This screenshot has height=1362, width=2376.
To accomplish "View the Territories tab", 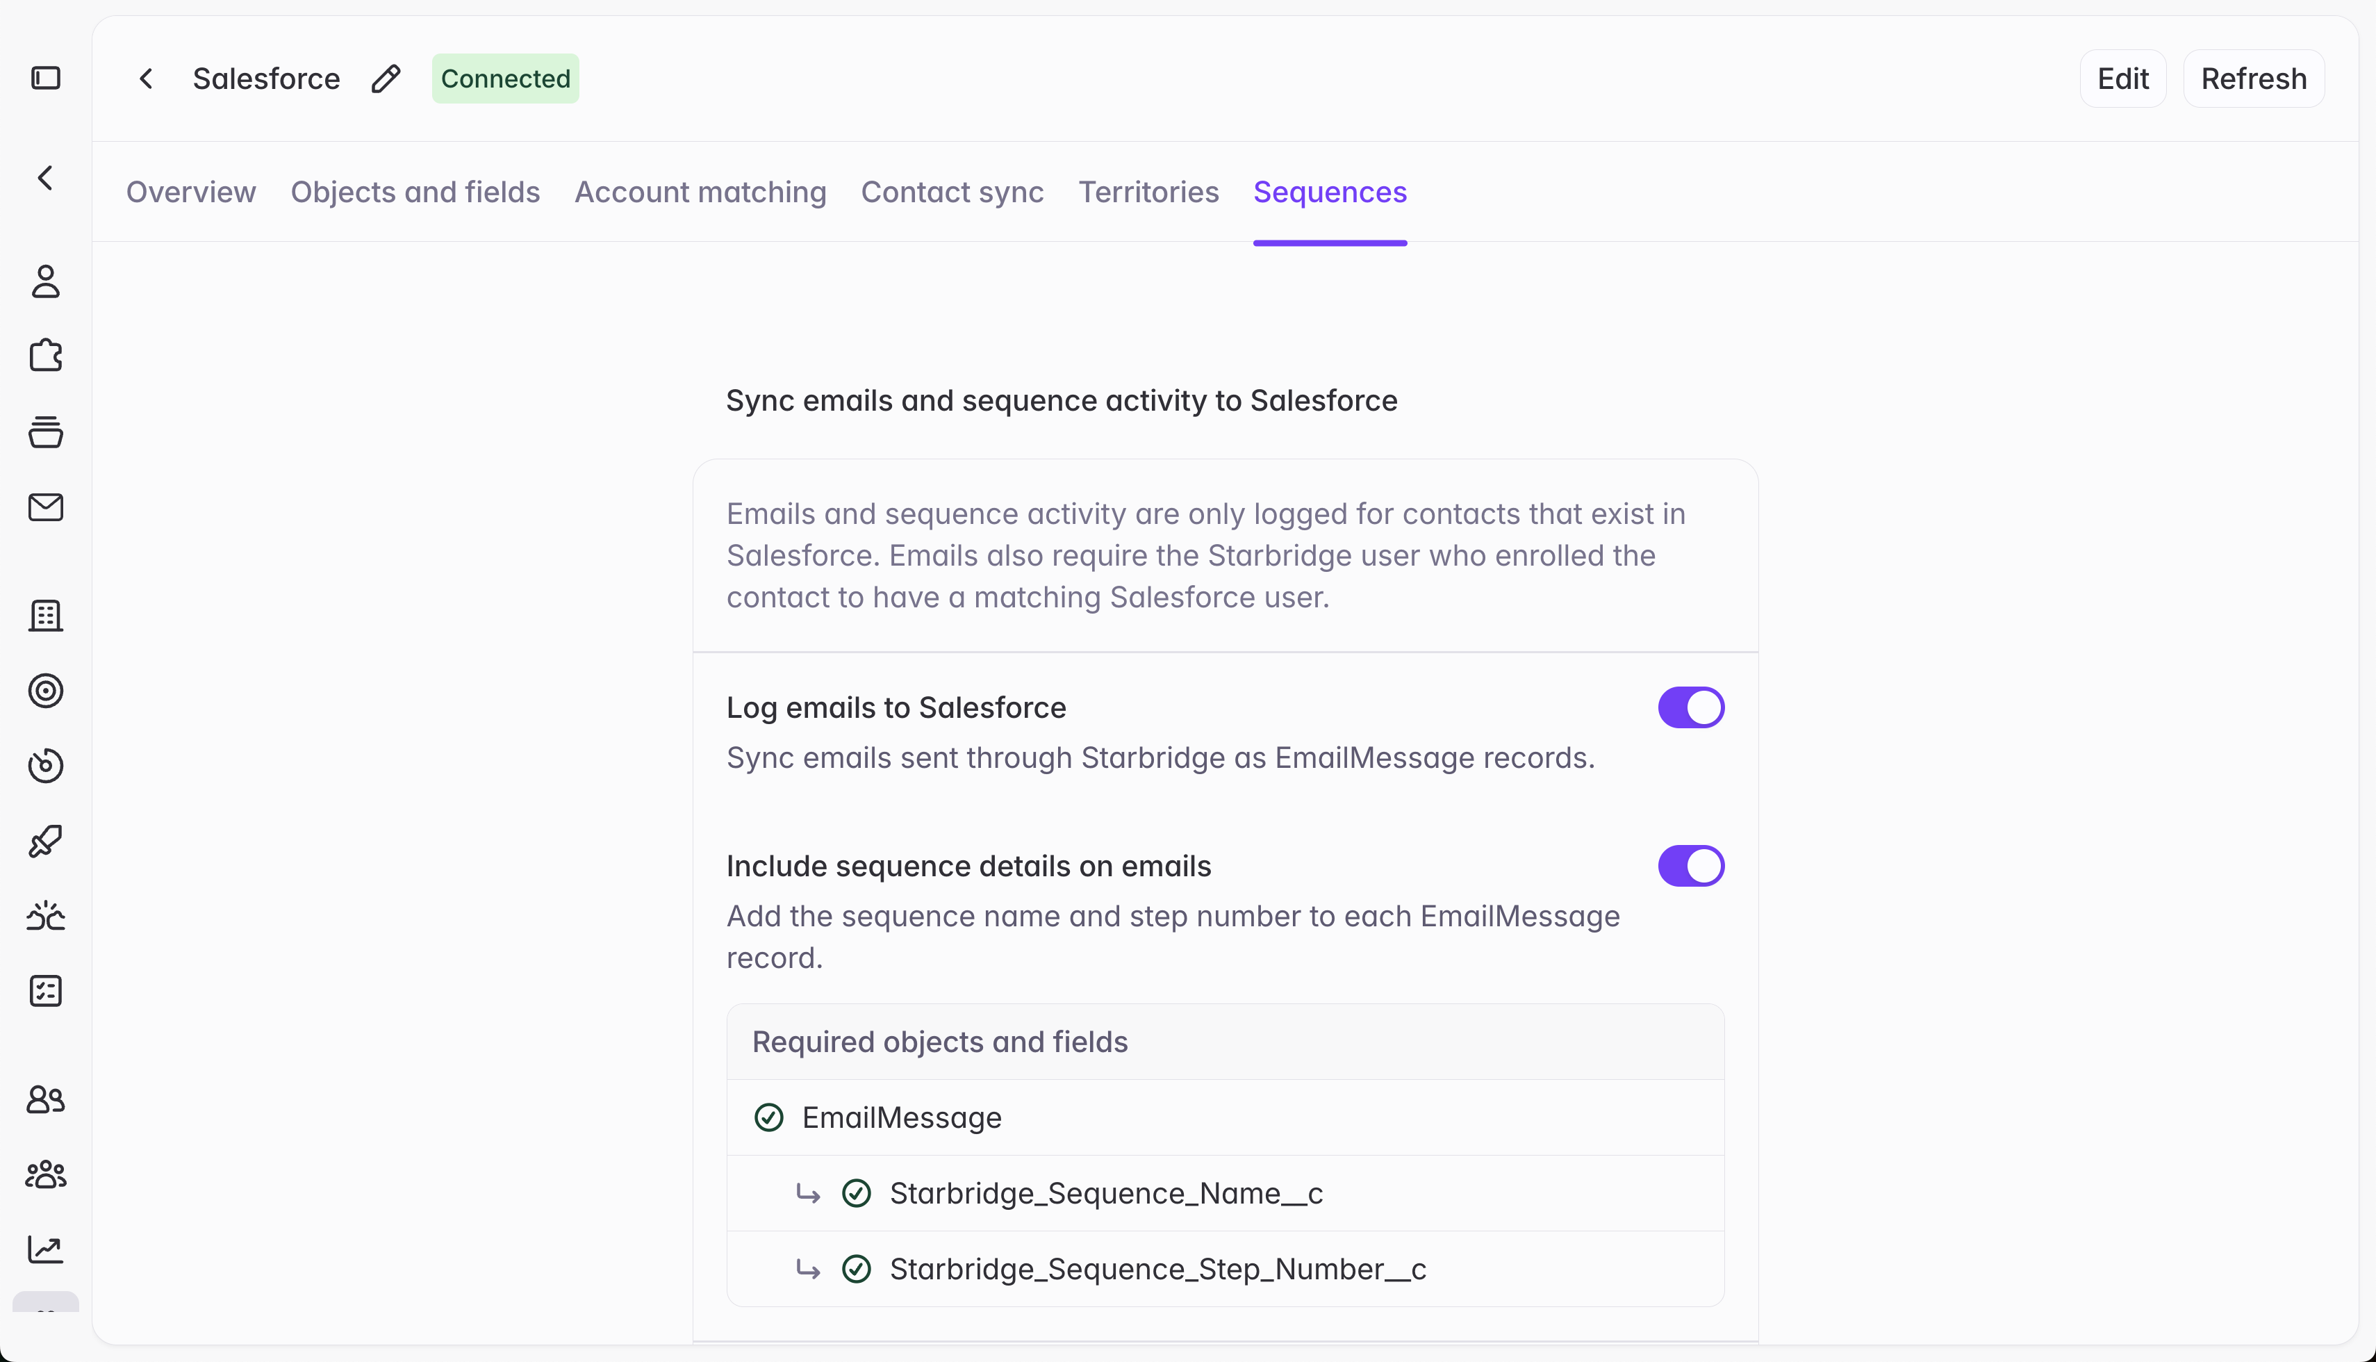I will pyautogui.click(x=1149, y=192).
